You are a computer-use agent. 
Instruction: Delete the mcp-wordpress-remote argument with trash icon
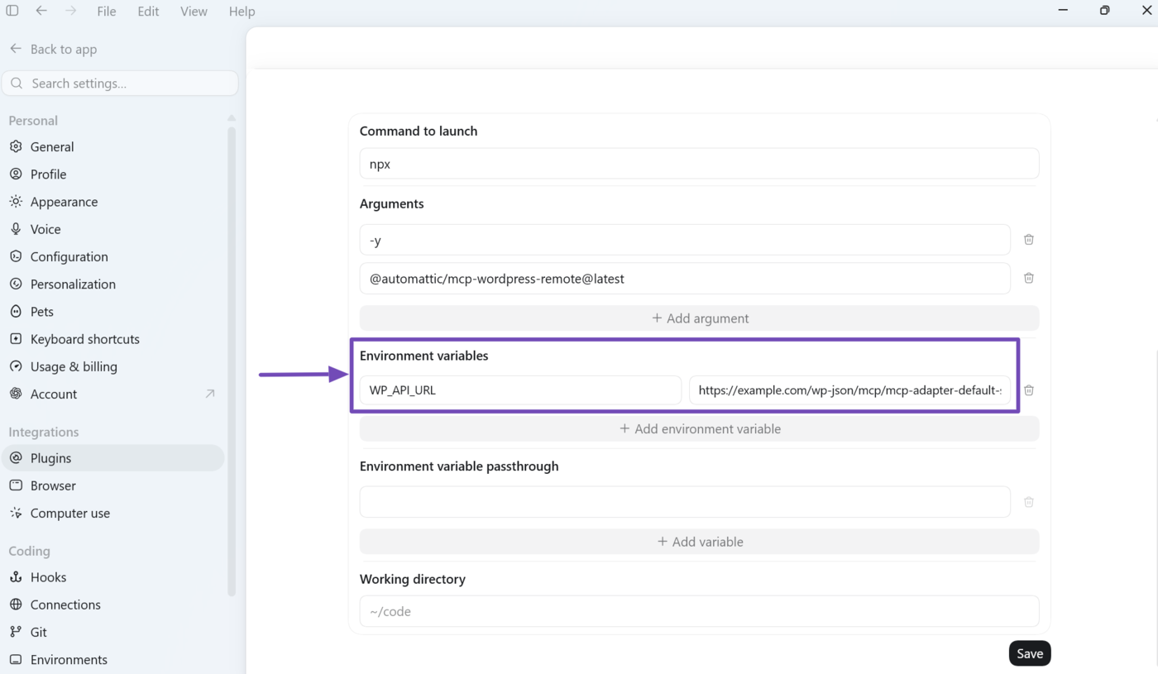coord(1029,278)
